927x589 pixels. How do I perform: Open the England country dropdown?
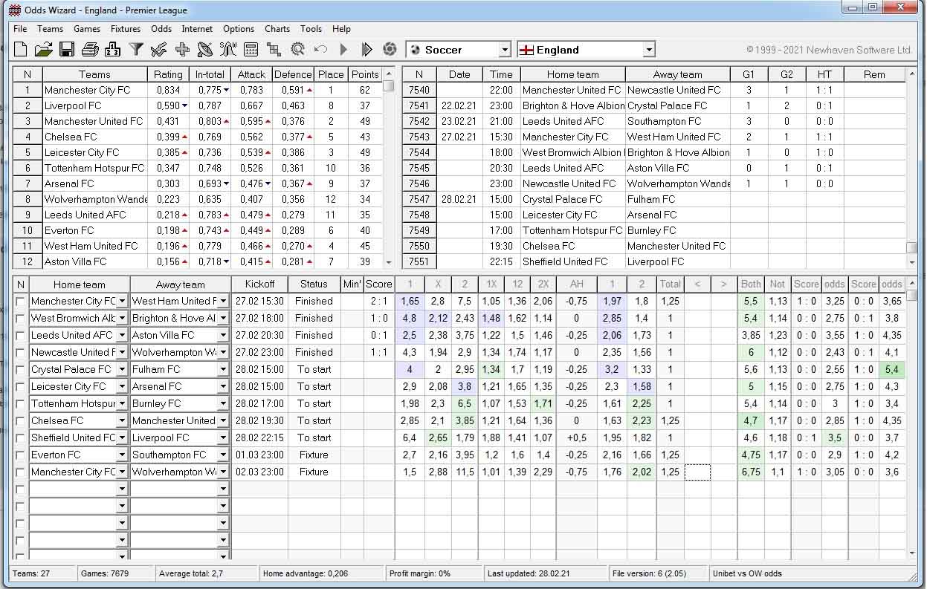pyautogui.click(x=649, y=50)
